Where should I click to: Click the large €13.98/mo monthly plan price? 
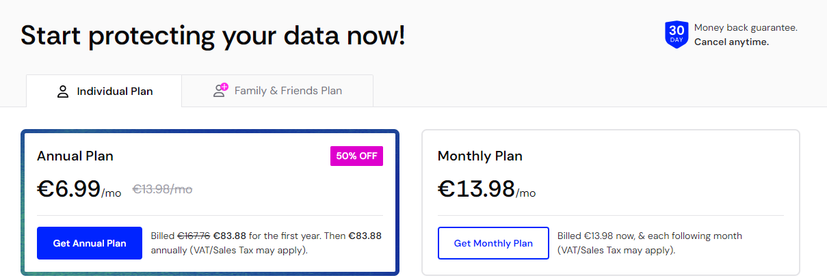pyautogui.click(x=486, y=188)
